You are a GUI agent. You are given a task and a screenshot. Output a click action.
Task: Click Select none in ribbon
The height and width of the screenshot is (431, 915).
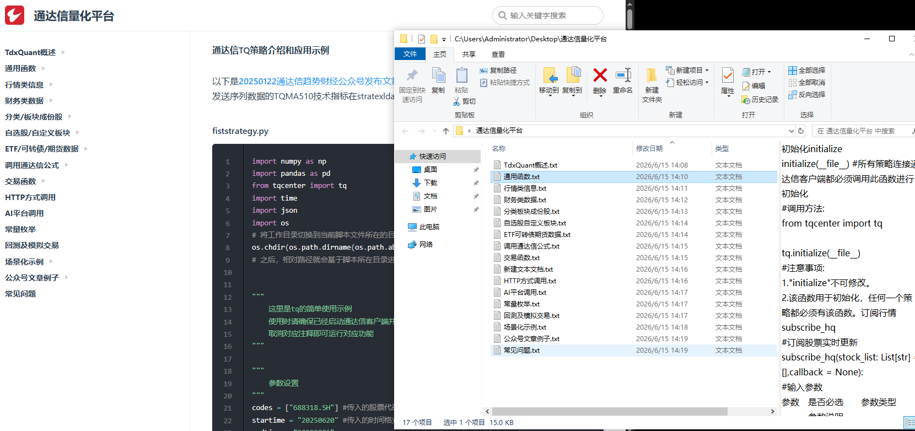[x=806, y=83]
